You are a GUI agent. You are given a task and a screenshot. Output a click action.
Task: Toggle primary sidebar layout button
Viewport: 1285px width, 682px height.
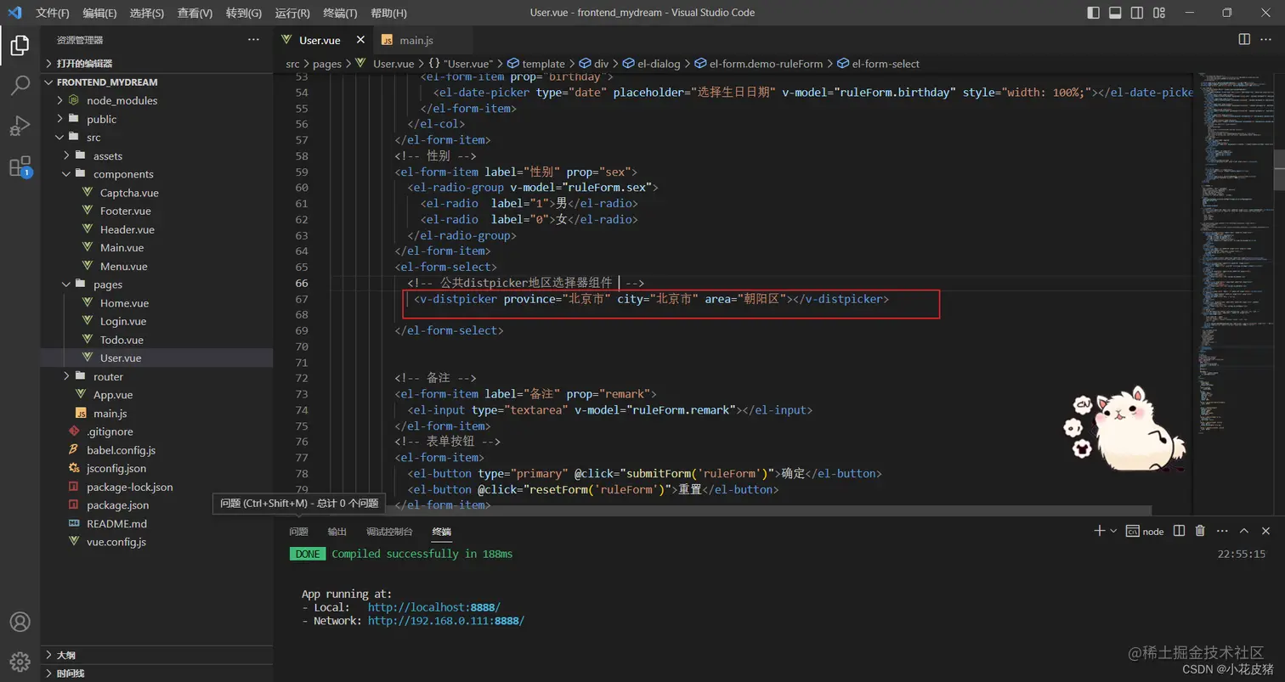(1094, 13)
